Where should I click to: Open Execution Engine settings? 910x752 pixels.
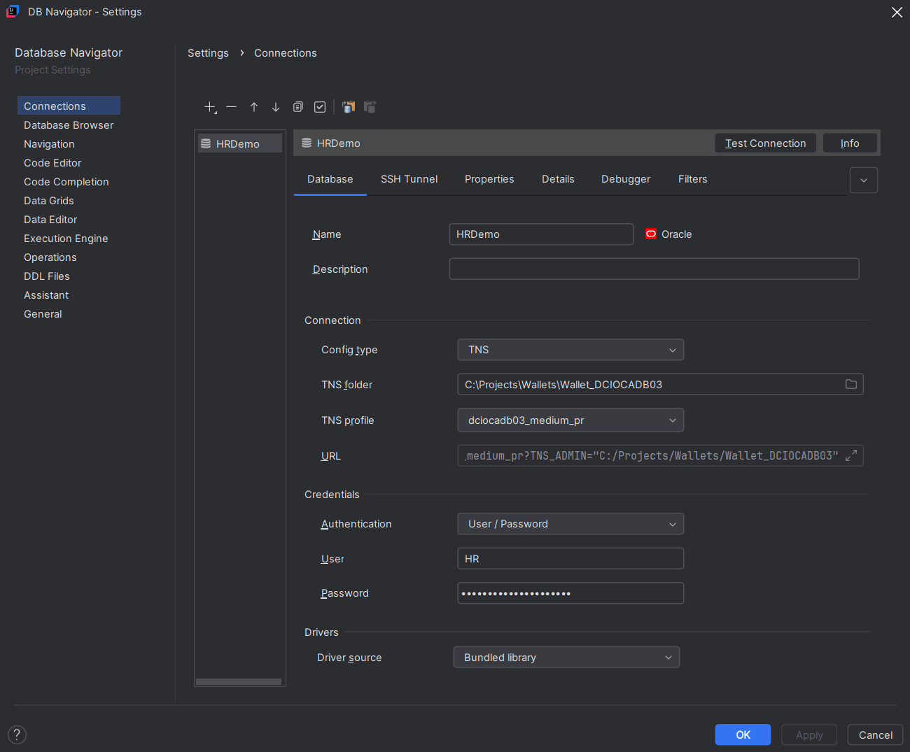66,238
